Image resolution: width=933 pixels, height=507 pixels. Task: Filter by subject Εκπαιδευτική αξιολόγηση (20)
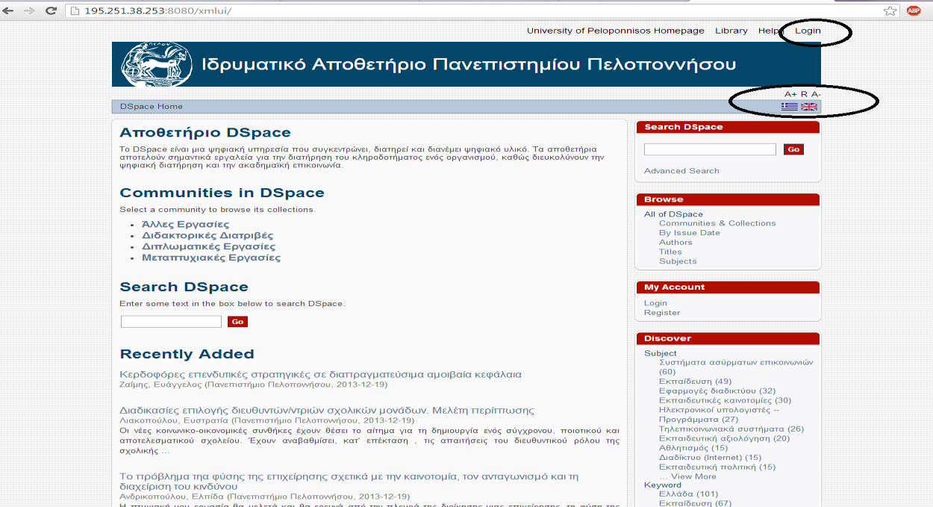coord(724,439)
